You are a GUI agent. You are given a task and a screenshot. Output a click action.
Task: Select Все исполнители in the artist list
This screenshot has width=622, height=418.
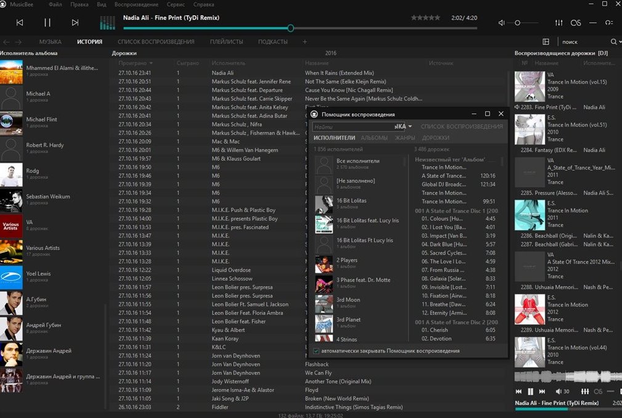pos(359,164)
